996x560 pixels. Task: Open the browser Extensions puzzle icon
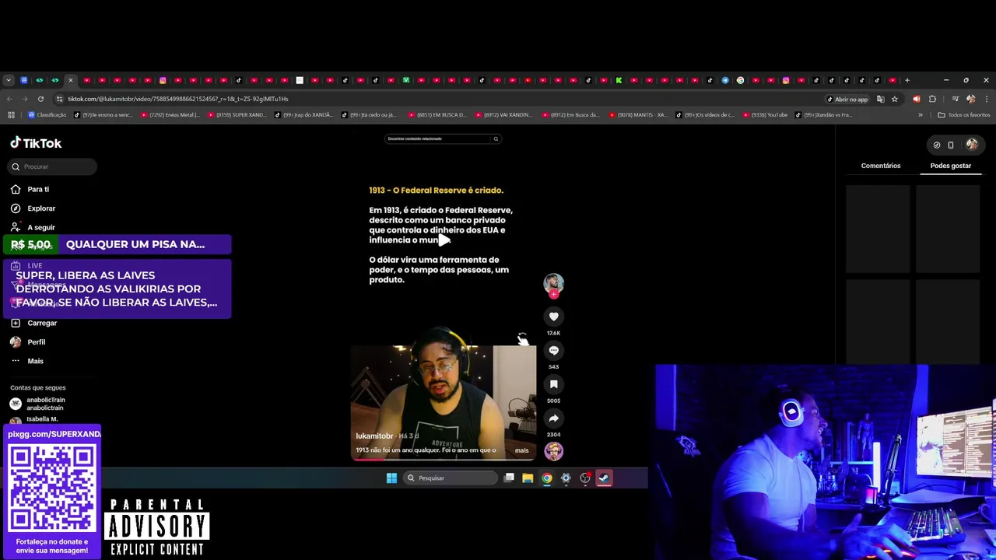pyautogui.click(x=932, y=99)
